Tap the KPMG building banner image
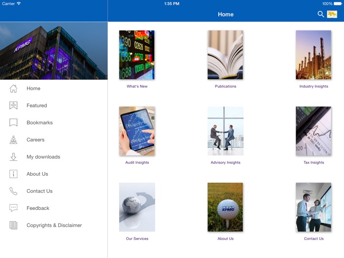 [54, 50]
